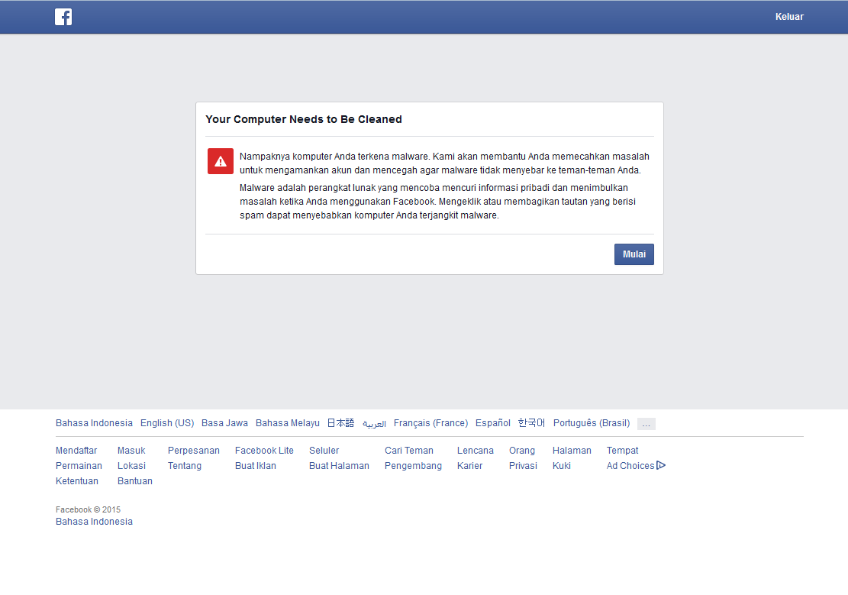The height and width of the screenshot is (595, 848).
Task: Switch language to Português (Brasil)
Action: (x=592, y=422)
